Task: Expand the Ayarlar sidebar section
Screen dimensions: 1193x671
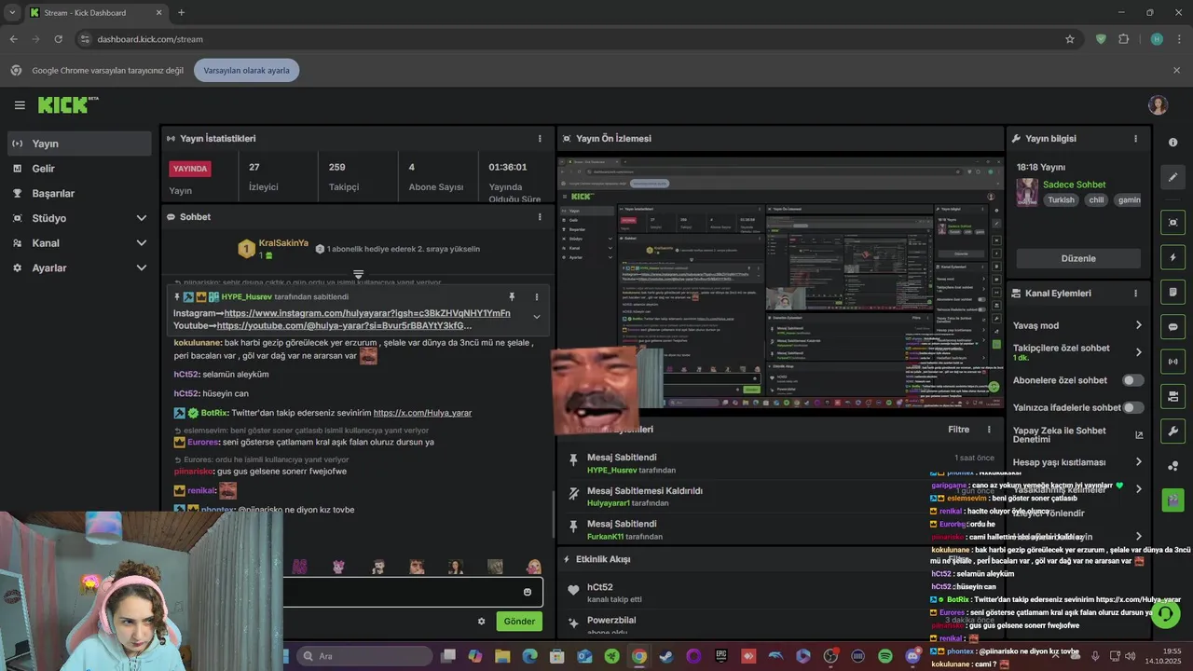Action: pyautogui.click(x=142, y=268)
